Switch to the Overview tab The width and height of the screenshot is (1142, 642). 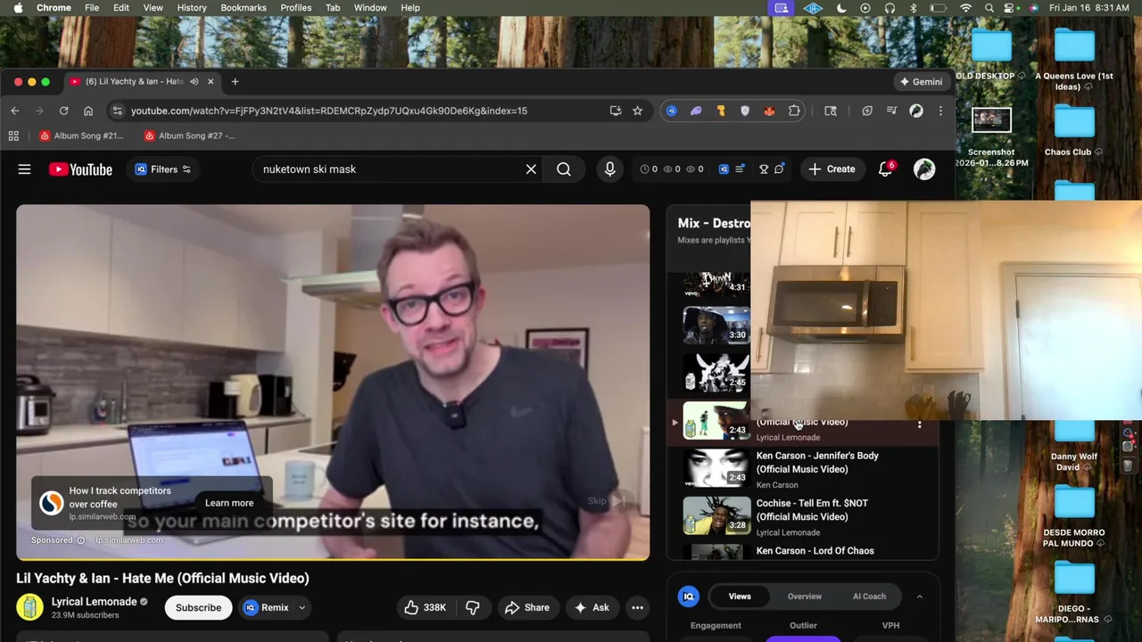click(805, 597)
